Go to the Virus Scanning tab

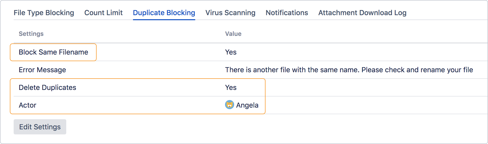pos(230,13)
